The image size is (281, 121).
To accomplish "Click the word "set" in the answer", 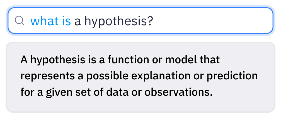I will pyautogui.click(x=82, y=92).
